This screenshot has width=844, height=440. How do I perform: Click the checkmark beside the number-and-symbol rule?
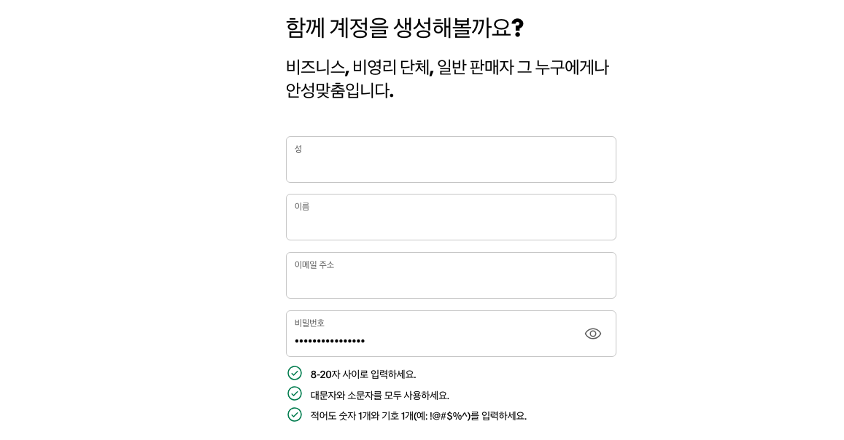[x=295, y=415]
